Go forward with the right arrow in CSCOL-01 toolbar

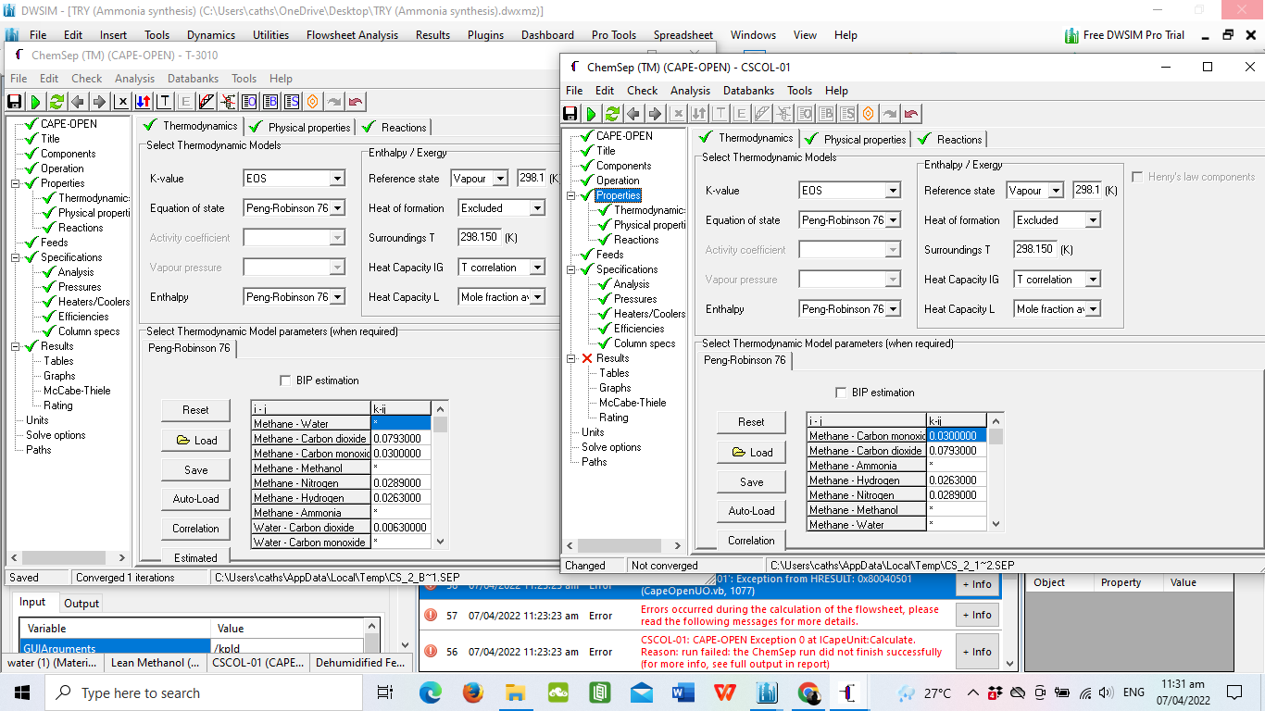tap(655, 114)
